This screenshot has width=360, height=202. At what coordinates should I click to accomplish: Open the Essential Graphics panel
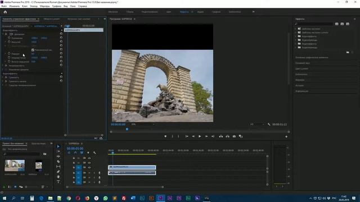312,57
